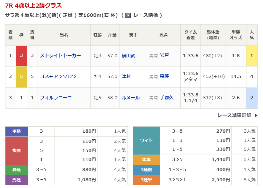Open jockey ルメール profile

(x=131, y=98)
